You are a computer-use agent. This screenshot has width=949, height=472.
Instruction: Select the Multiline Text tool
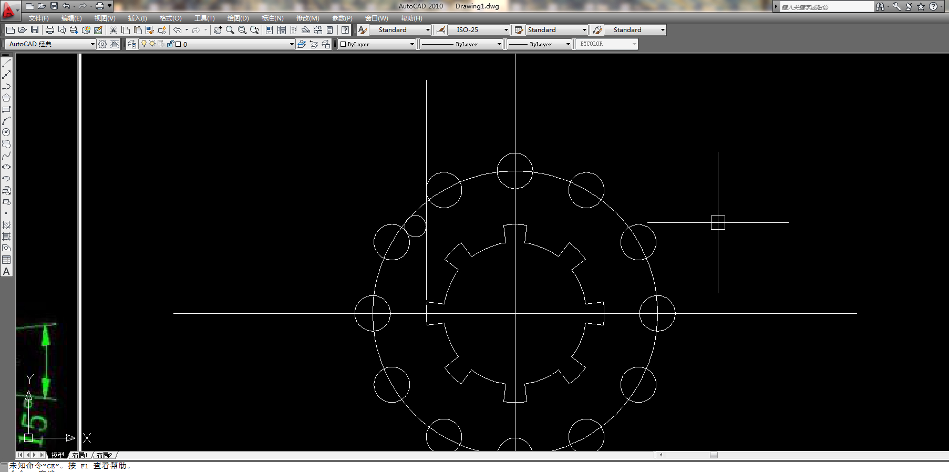click(6, 271)
